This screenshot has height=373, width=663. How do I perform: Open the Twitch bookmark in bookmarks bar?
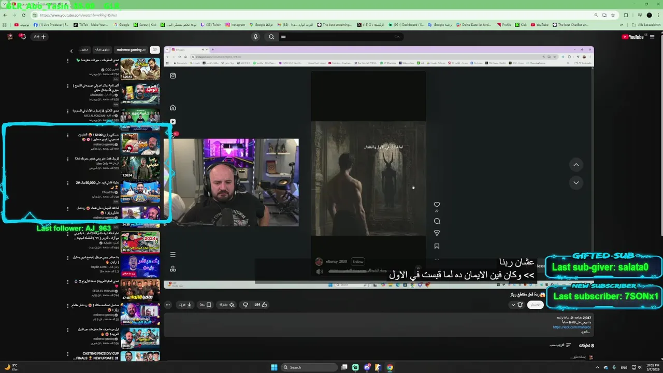(211, 25)
